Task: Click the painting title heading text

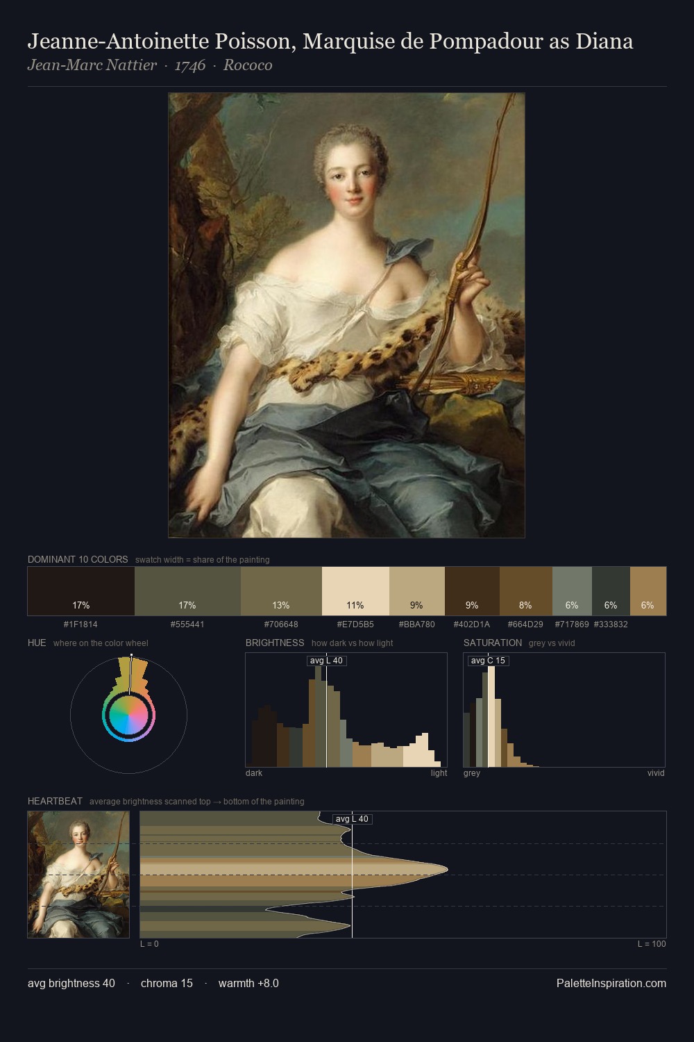Action: pos(330,42)
